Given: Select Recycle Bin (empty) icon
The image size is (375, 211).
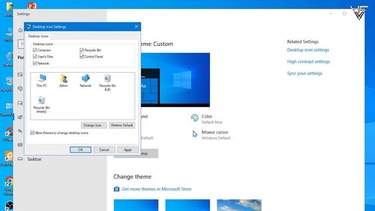Looking at the screenshot, I should (x=42, y=104).
